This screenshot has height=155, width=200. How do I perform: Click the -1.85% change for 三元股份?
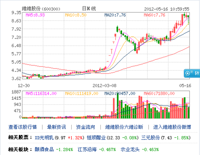click(x=182, y=138)
